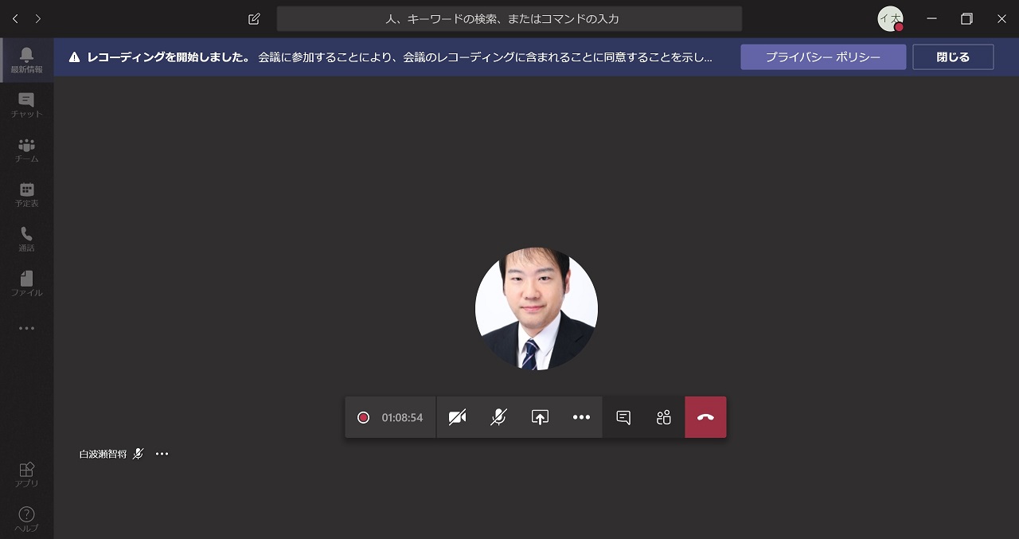Click the call timer 01:08:54
This screenshot has width=1019, height=539.
tap(402, 417)
